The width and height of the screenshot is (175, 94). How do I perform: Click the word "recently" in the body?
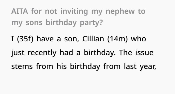42,53
